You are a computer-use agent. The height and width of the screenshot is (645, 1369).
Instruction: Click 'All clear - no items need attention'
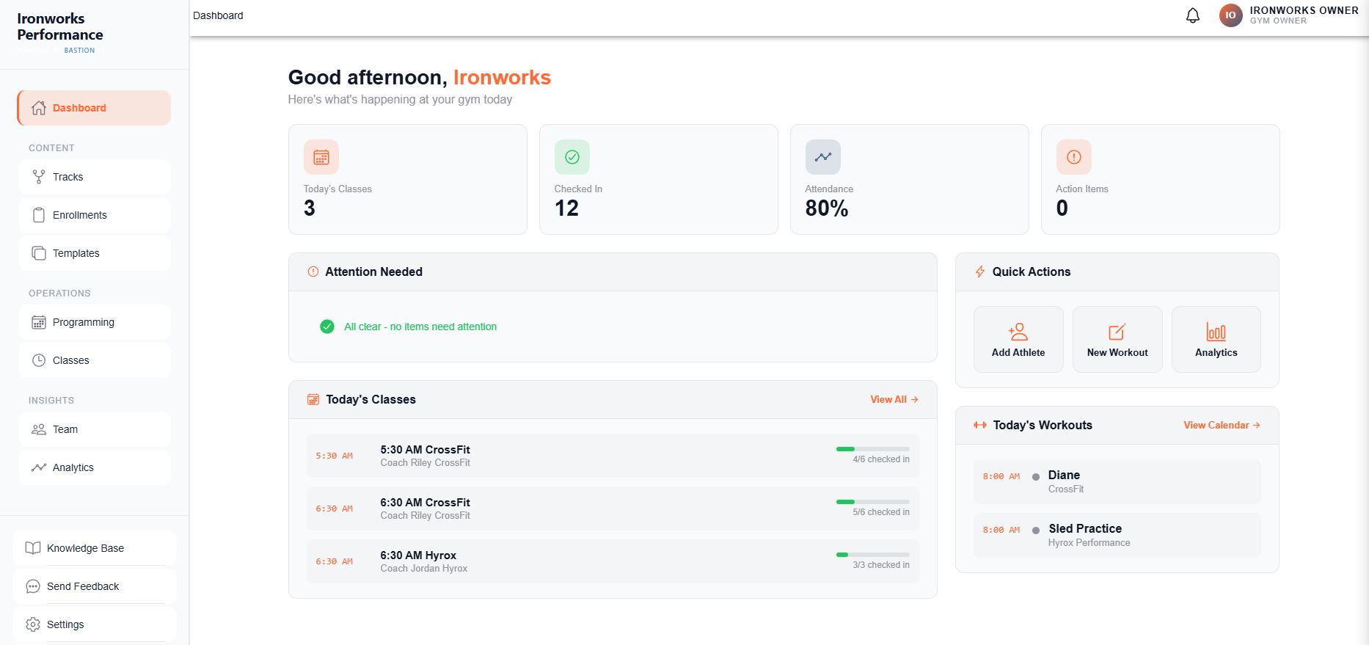pyautogui.click(x=420, y=327)
